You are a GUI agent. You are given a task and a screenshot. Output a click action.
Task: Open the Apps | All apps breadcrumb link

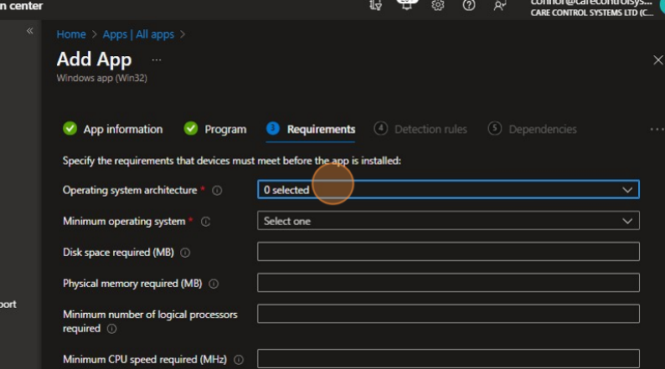click(x=138, y=34)
